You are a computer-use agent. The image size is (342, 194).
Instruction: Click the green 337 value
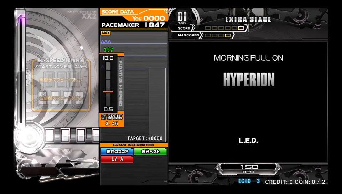click(x=108, y=50)
